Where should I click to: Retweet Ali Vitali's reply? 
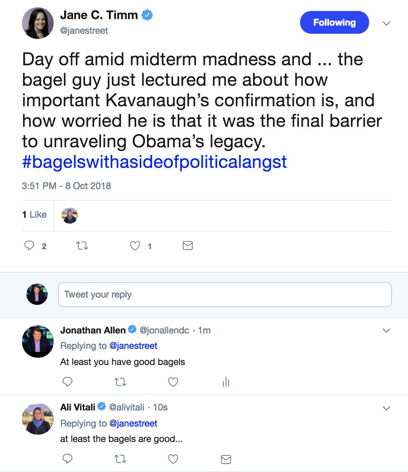120,459
